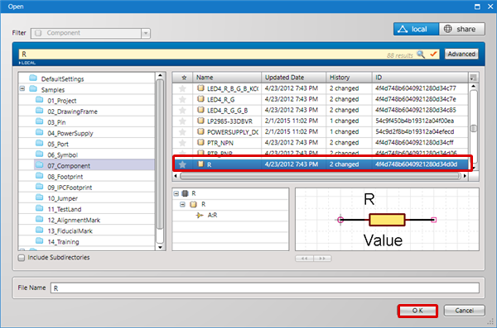Open the column chooser icon in table header
The image size is (497, 328).
click(473, 78)
